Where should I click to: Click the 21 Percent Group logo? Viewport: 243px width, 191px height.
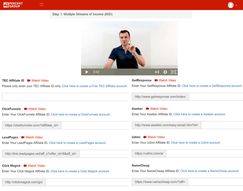[13, 5]
